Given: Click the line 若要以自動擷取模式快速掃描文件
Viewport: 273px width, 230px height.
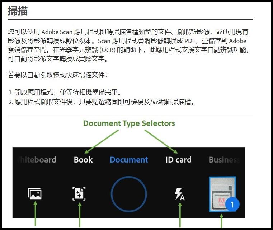Looking at the screenshot, I should tap(57, 75).
